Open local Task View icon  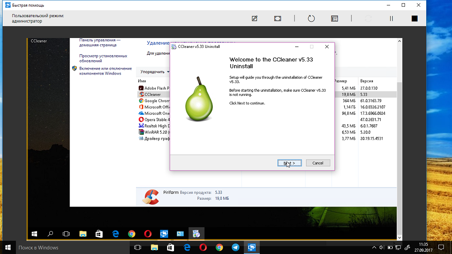click(x=138, y=248)
